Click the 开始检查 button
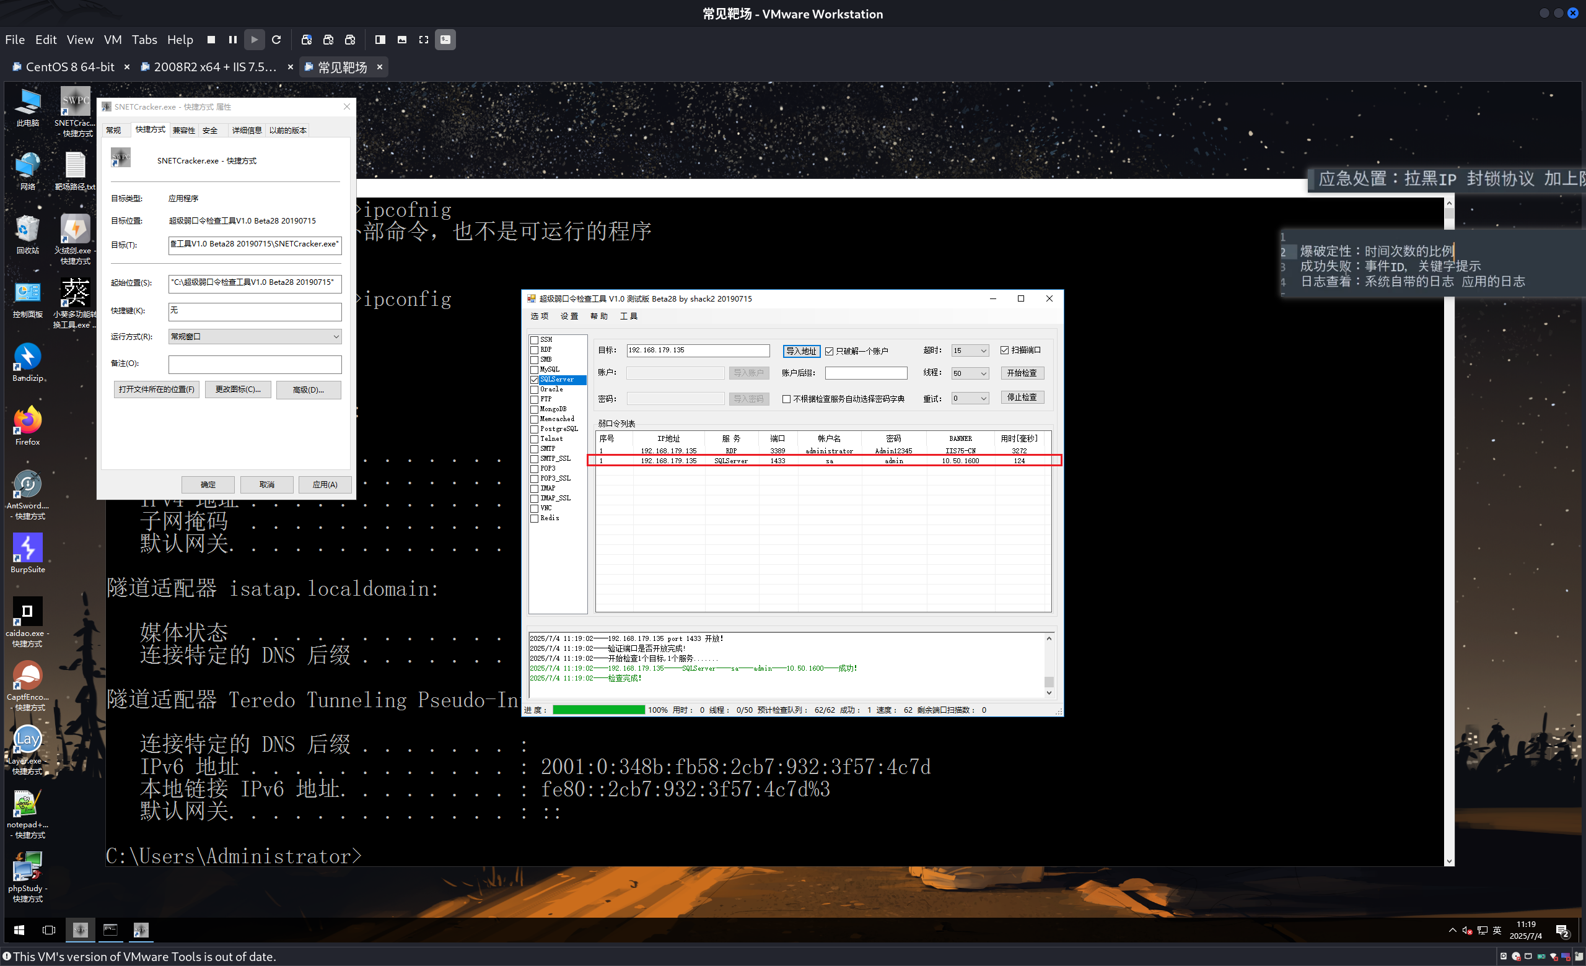 [x=1022, y=373]
